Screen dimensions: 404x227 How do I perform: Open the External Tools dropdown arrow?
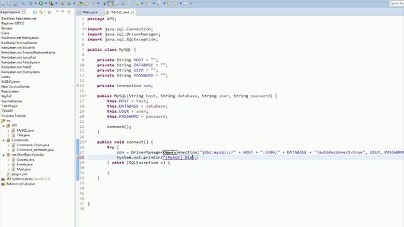click(x=56, y=3)
